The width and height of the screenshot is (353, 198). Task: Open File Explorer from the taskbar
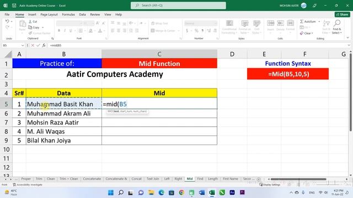[151, 193]
